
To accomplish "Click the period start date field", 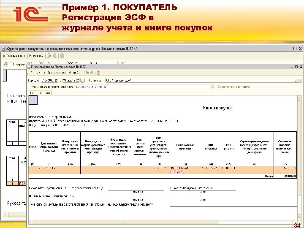I will [48, 80].
